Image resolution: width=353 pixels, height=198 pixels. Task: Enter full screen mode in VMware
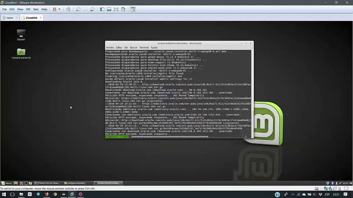pos(116,9)
